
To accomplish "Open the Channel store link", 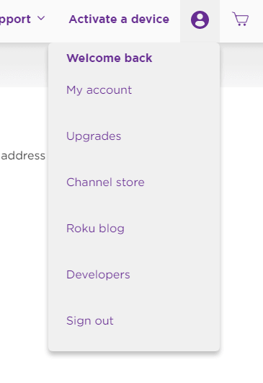I will coord(105,182).
